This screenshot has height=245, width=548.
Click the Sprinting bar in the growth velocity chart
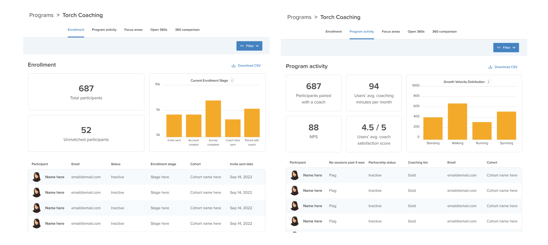[507, 125]
